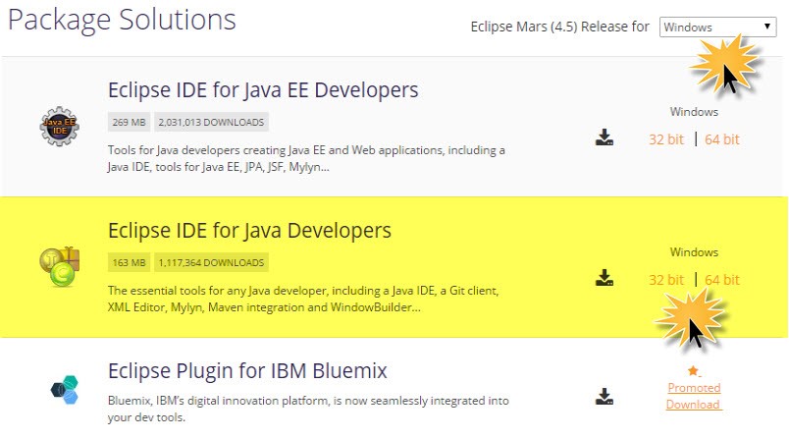Click the Java EE IDE gear icon
The height and width of the screenshot is (439, 789).
60,127
